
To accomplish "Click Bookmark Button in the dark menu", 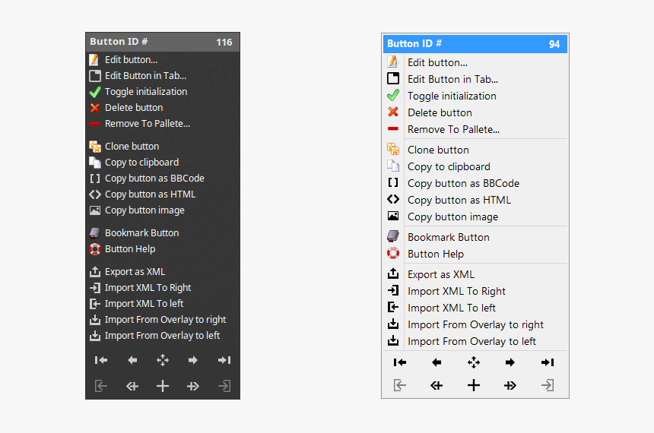I will pyautogui.click(x=163, y=233).
